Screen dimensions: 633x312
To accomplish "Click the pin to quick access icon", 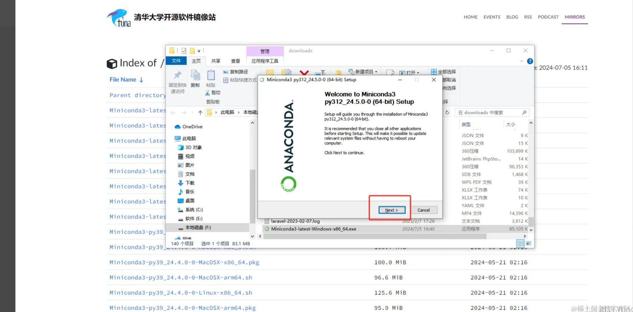I will click(177, 75).
